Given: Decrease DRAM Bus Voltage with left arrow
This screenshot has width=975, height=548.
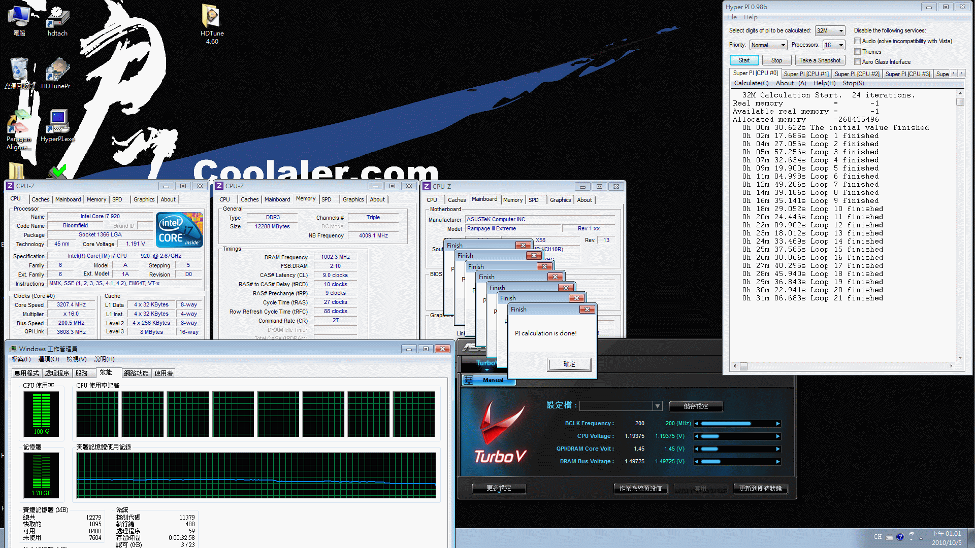Looking at the screenshot, I should pyautogui.click(x=697, y=462).
